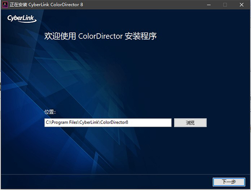Click the disabled maximize button
Screen dimensions: 251x190
225,5
